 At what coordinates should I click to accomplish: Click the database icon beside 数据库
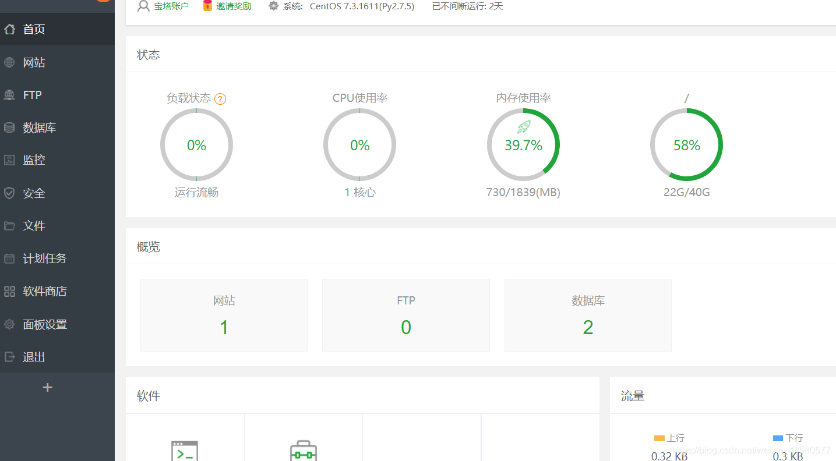(x=9, y=127)
